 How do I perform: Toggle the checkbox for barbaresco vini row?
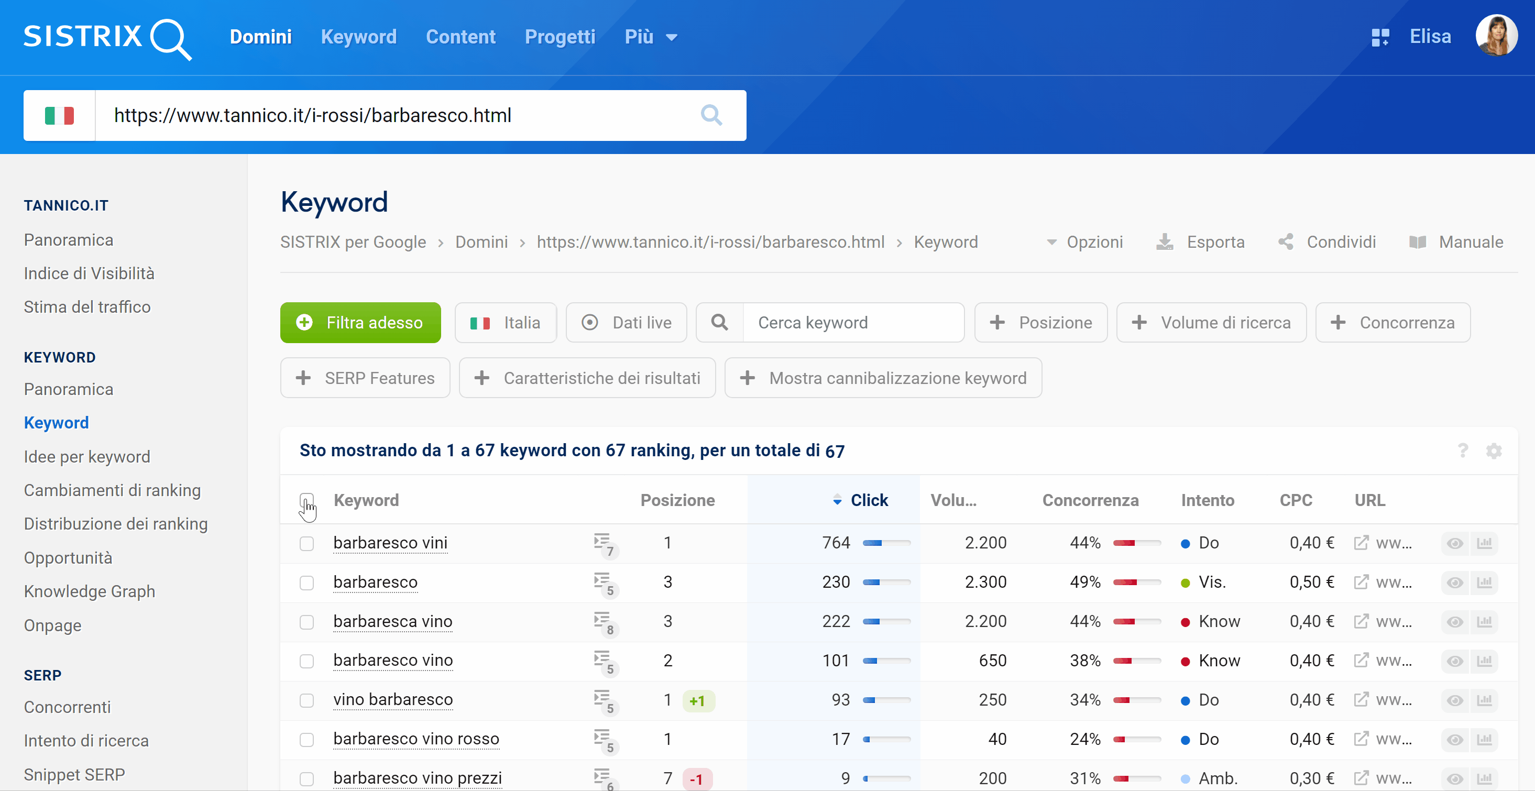tap(308, 544)
